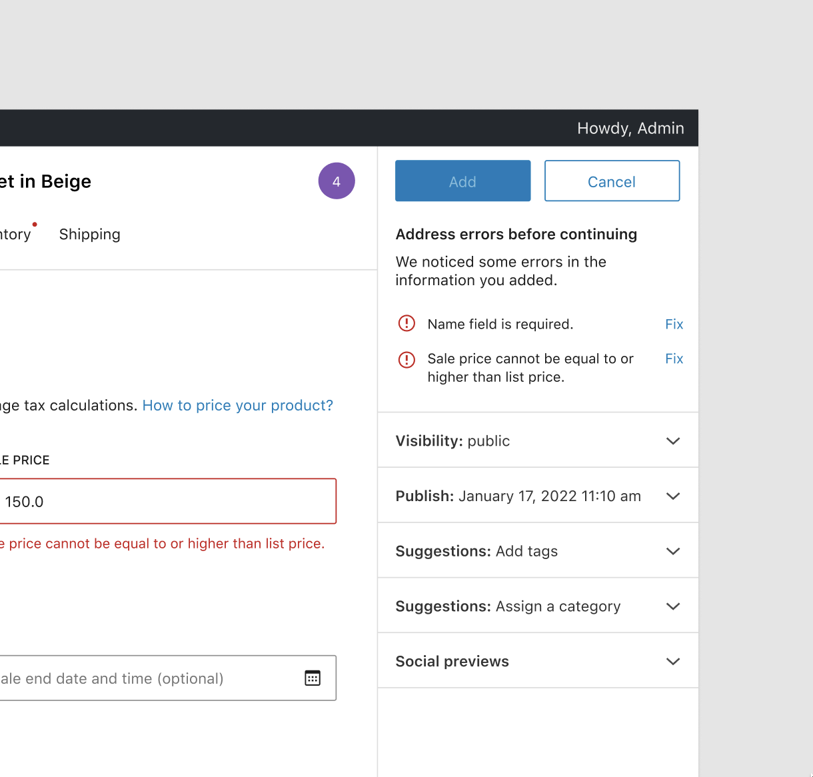Open the calendar icon for sale end date
This screenshot has height=777, width=813.
click(x=313, y=678)
